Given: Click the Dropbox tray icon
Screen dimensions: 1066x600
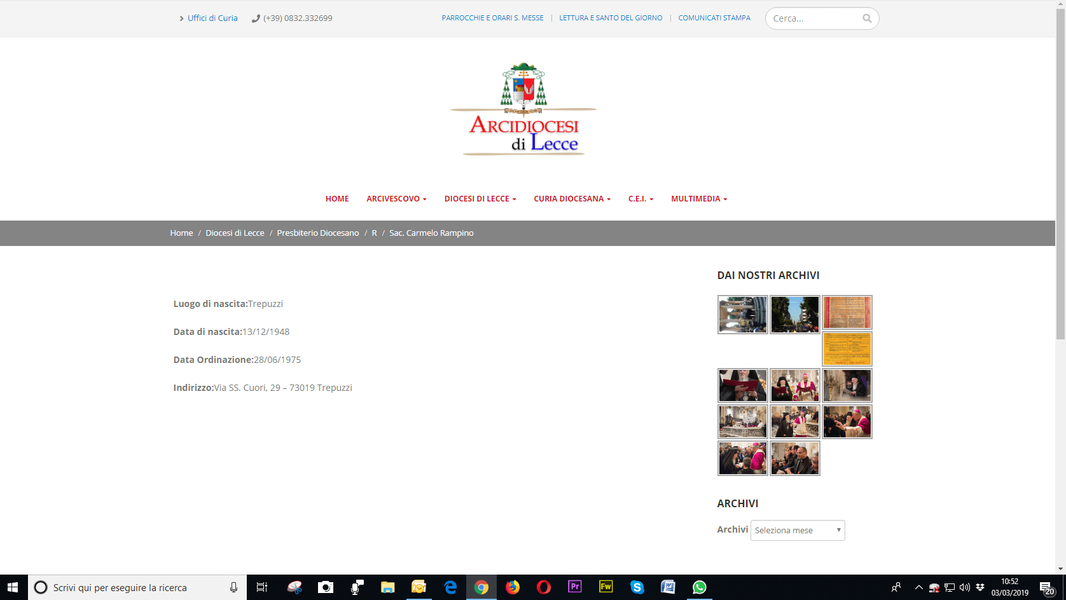Looking at the screenshot, I should click(980, 587).
